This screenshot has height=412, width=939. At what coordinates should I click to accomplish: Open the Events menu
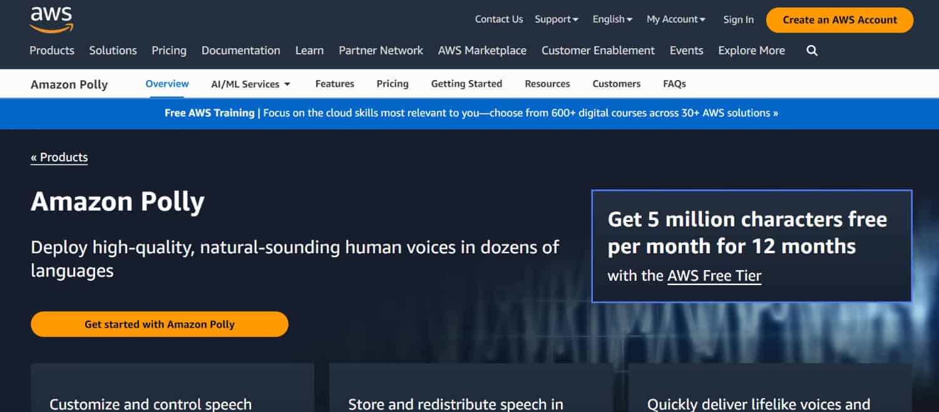coord(687,51)
